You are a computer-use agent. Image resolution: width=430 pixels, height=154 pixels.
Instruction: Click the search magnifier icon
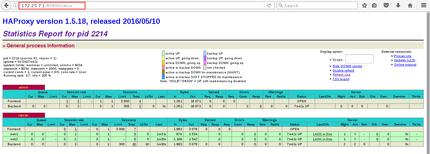(280, 5)
